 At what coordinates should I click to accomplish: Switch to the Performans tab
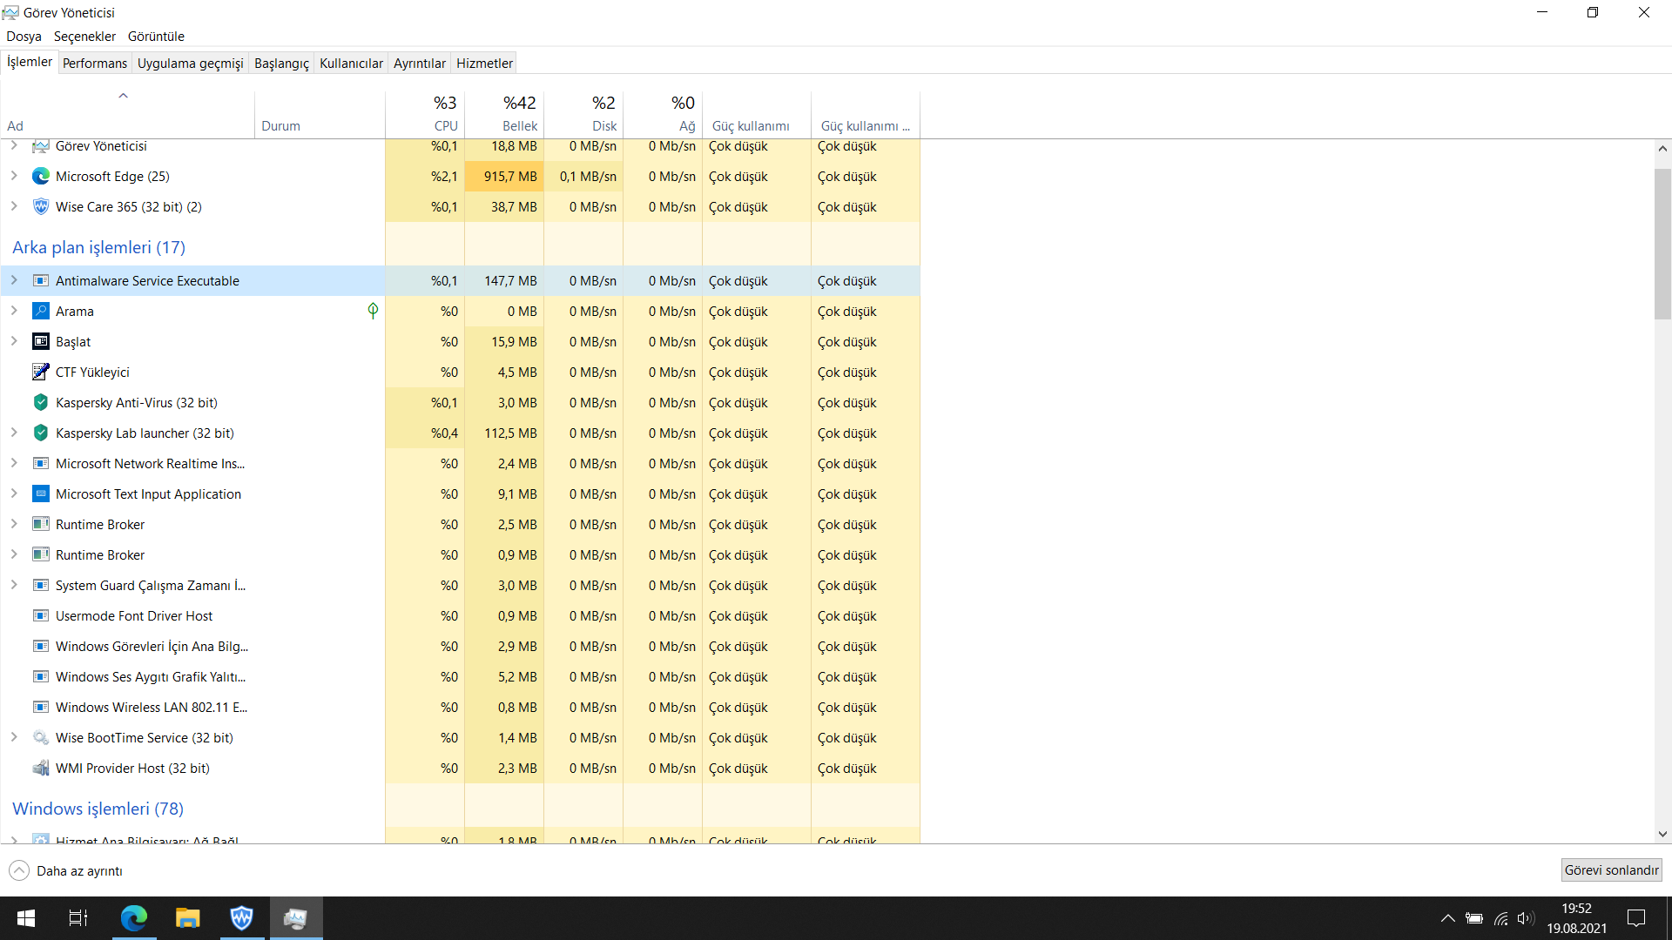95,64
